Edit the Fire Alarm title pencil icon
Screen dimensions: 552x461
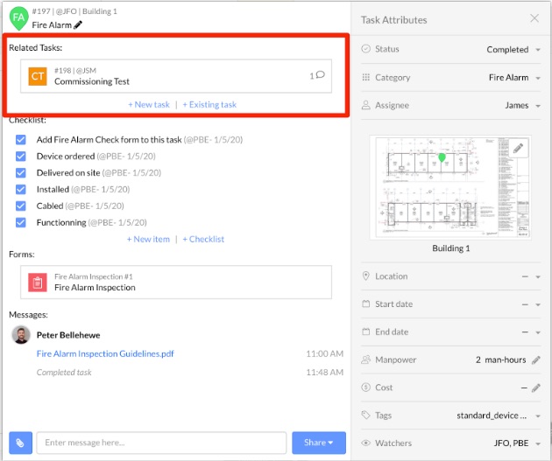tap(78, 24)
